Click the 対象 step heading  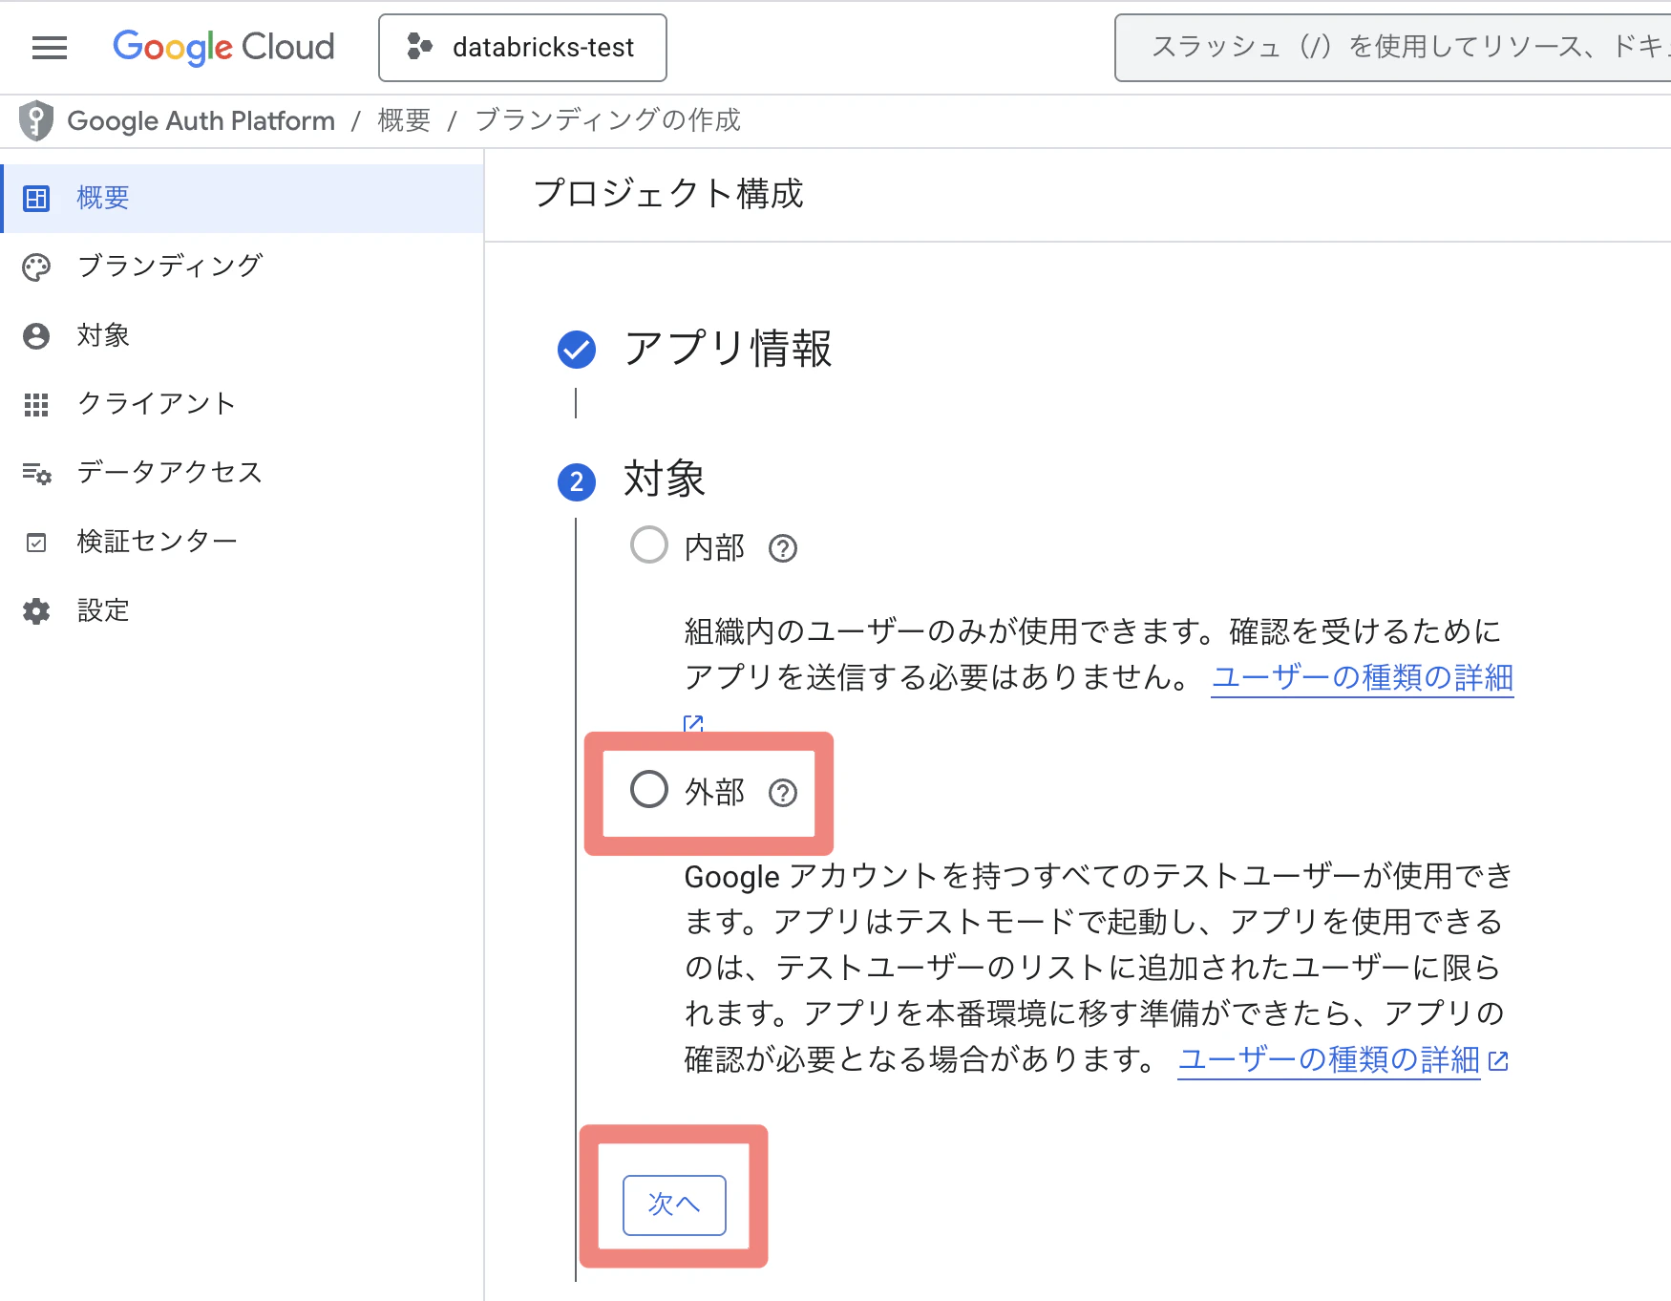tap(665, 480)
